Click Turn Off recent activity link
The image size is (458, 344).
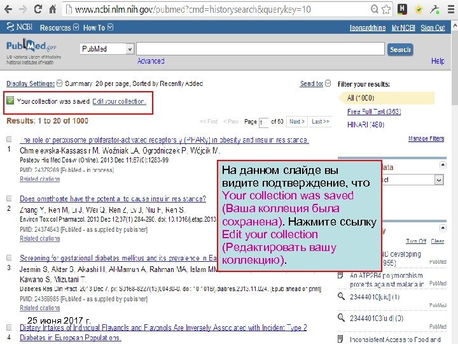(416, 241)
